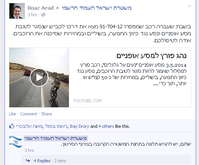Click the thumbs-up like icon
The height and width of the screenshot is (165, 199).
(12, 126)
